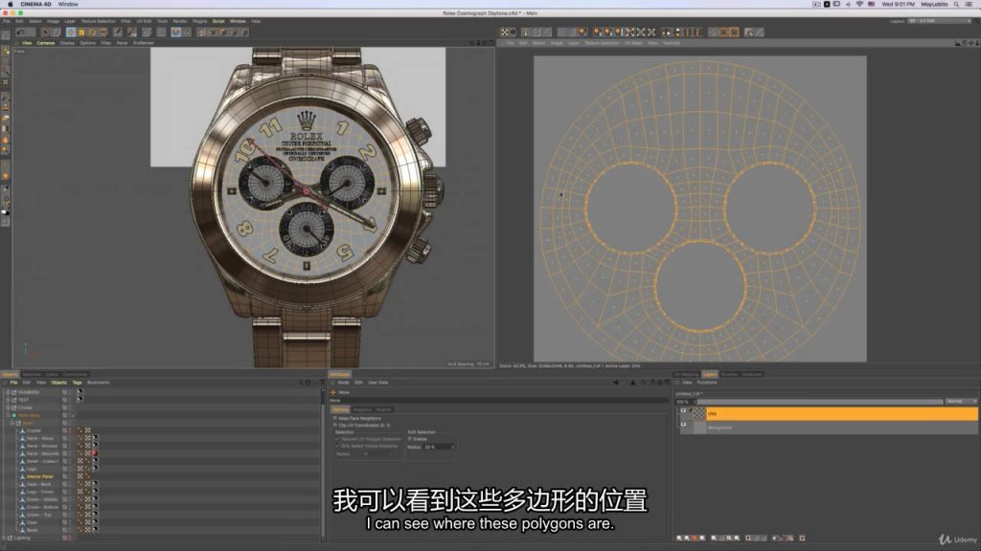The width and height of the screenshot is (981, 551).
Task: Enable Keep Face Neighbors checkbox
Action: [334, 418]
